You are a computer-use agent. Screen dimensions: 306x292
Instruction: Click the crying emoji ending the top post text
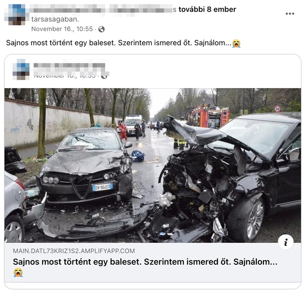(236, 43)
